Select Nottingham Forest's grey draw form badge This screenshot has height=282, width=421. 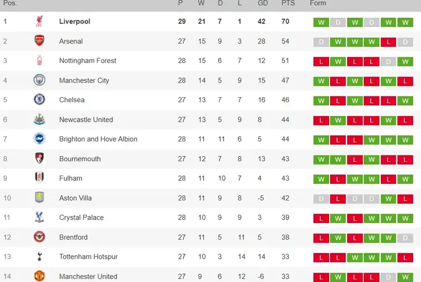(x=388, y=61)
